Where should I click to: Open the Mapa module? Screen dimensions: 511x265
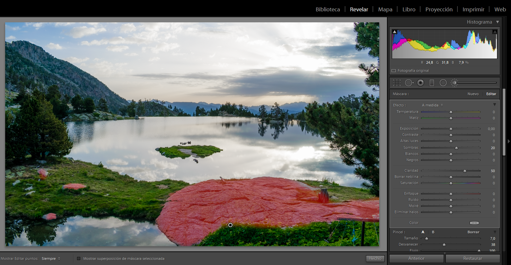point(385,9)
